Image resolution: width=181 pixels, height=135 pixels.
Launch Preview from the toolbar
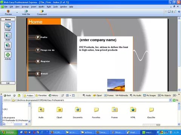tap(8, 12)
